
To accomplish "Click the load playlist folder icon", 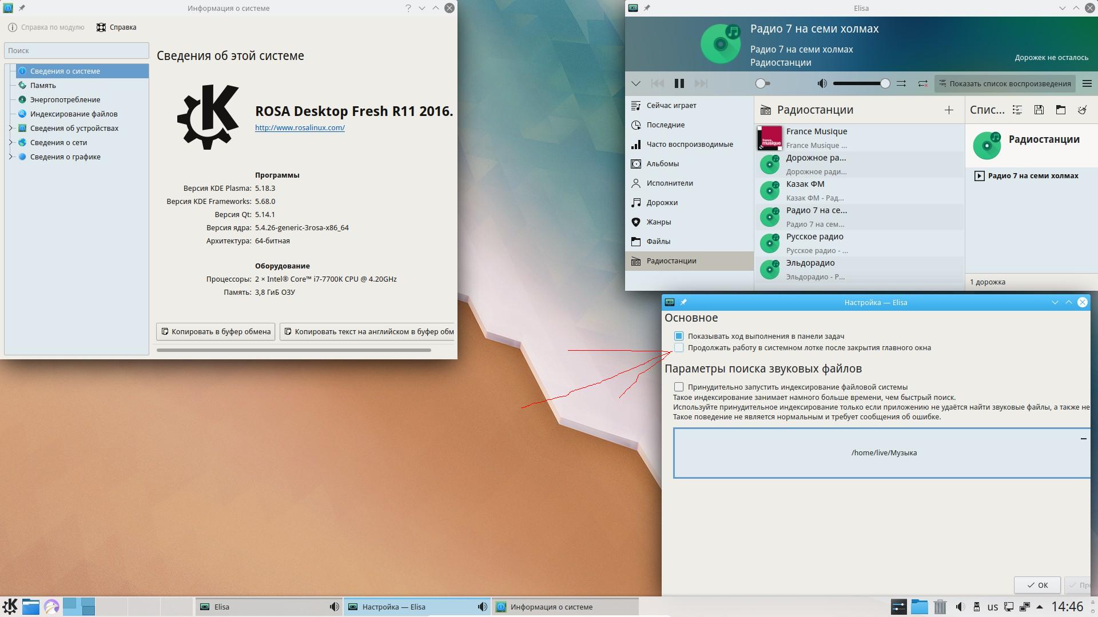I will pos(1061,110).
